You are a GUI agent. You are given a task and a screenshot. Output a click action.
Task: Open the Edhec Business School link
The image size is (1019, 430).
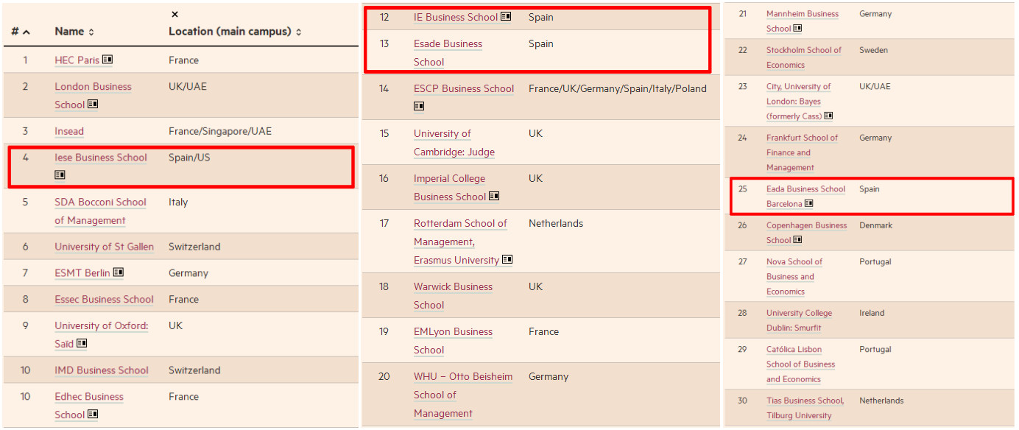point(89,405)
